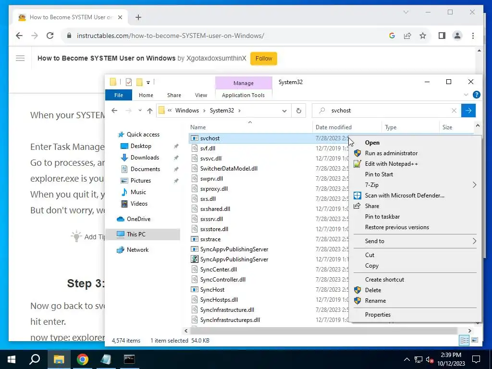Screen dimensions: 492x369
Task: Open Properties from context menu
Action: click(378, 315)
